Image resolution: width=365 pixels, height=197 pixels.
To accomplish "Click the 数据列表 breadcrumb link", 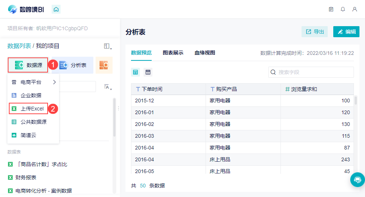I will point(19,46).
